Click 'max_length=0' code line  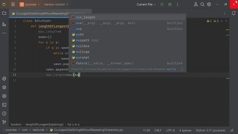50,32
